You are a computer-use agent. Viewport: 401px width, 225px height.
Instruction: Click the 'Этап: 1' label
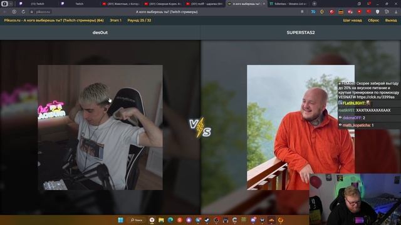(x=115, y=21)
